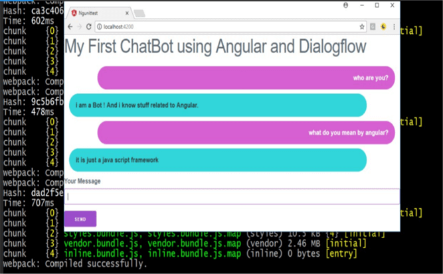Select 'it is just a java script framework' reply
The image size is (443, 274).
218,160
